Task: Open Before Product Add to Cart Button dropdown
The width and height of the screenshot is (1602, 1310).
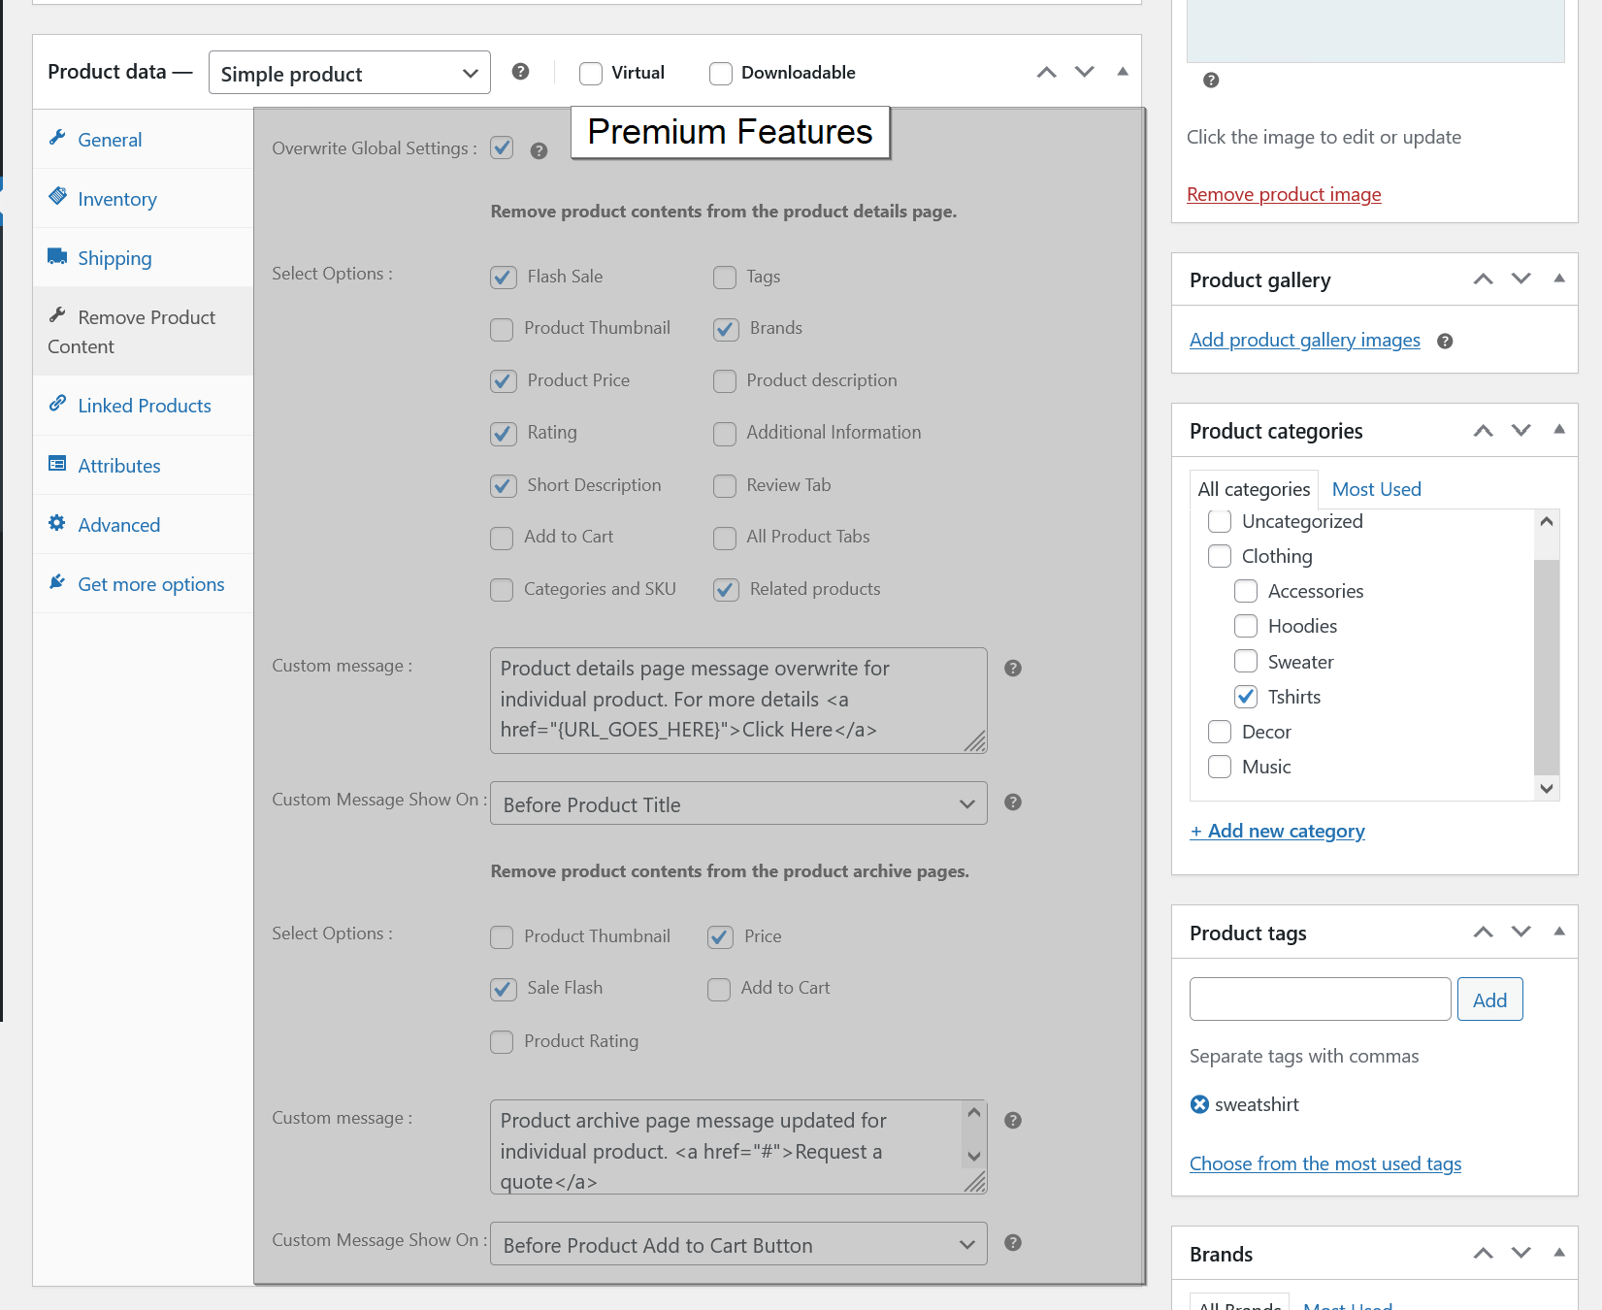Action: [738, 1245]
